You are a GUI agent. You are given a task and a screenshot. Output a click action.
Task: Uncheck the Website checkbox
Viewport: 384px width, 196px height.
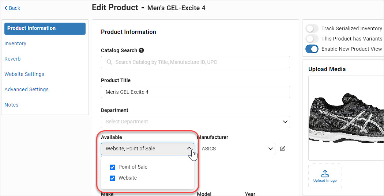[112, 178]
